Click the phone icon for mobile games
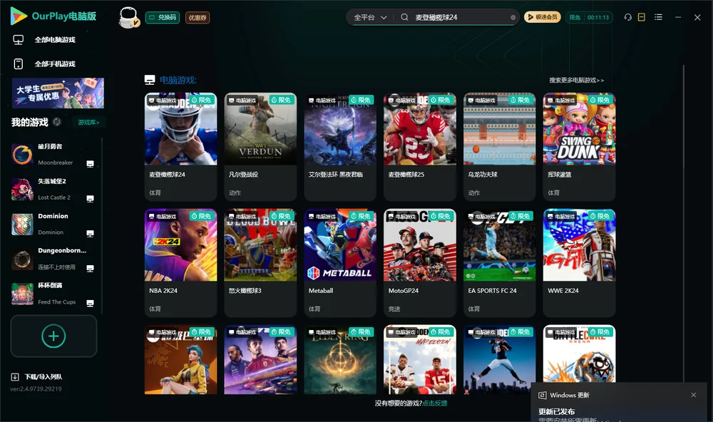Screen dimensions: 713x422 click(19, 64)
